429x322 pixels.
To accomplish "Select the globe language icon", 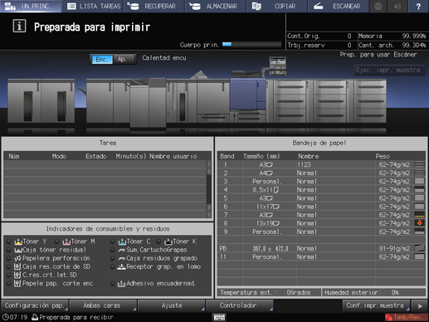I will coord(378,6).
